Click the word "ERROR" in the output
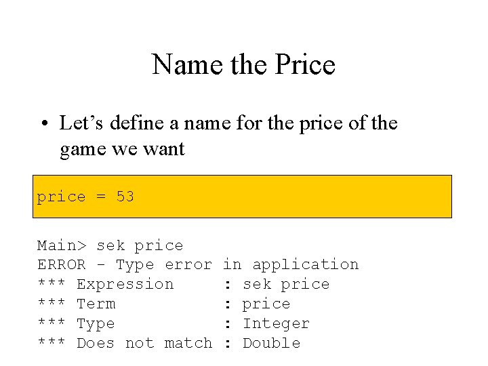Image resolution: width=488 pixels, height=366 pixels. point(61,265)
